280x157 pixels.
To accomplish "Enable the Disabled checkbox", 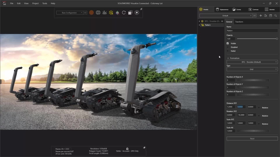I will point(228,47).
